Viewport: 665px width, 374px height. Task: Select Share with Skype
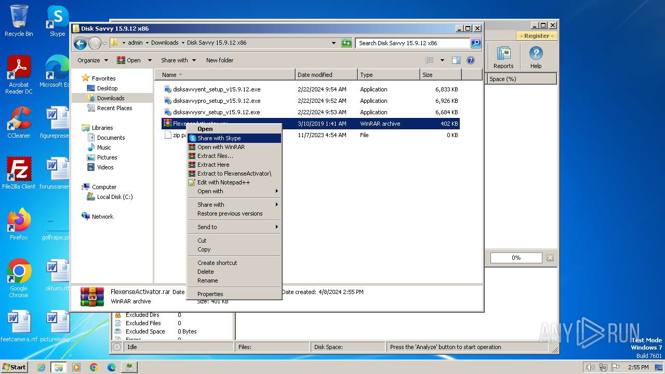click(x=234, y=138)
